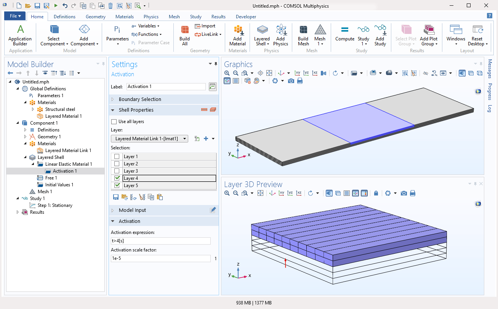498x309 pixels.
Task: Enable the Use all layers checkbox
Action: tap(114, 121)
